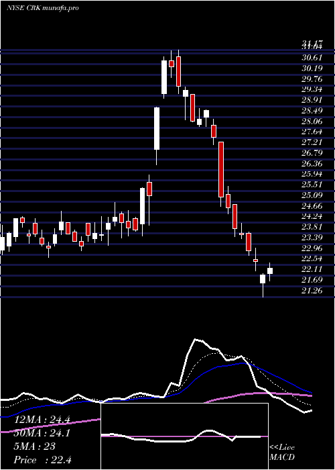Click the 23.39 price axis label
The image size is (335, 470).
312,238
